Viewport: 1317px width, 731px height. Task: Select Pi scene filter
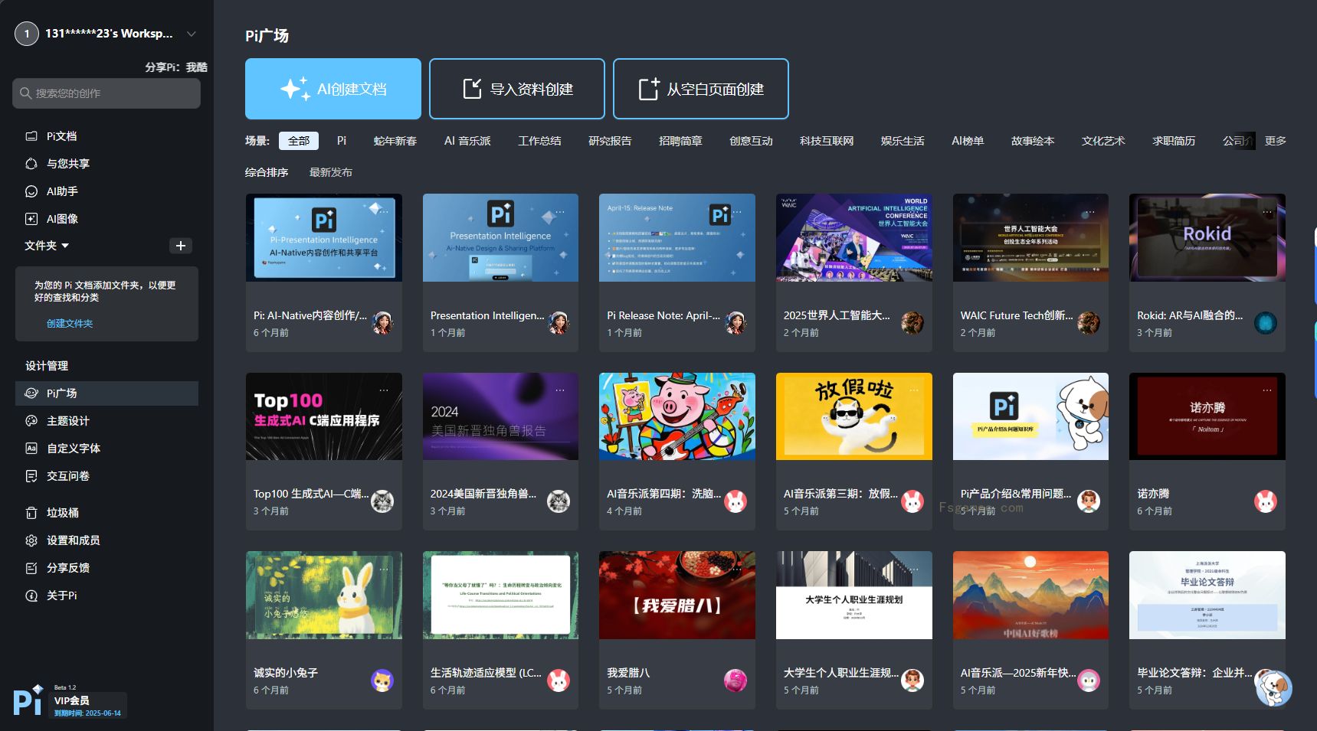[342, 141]
